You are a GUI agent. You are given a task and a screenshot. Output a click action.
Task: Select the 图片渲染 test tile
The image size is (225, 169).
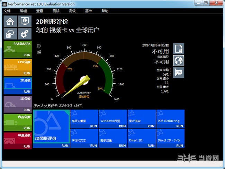[142, 117]
